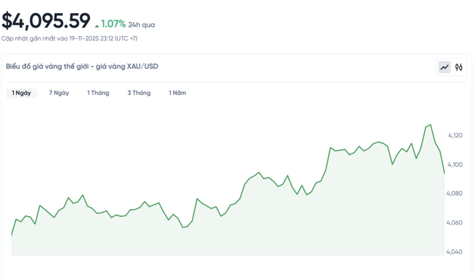The width and height of the screenshot is (475, 277).
Task: Click the 4,080 y-axis label
Action: [455, 194]
